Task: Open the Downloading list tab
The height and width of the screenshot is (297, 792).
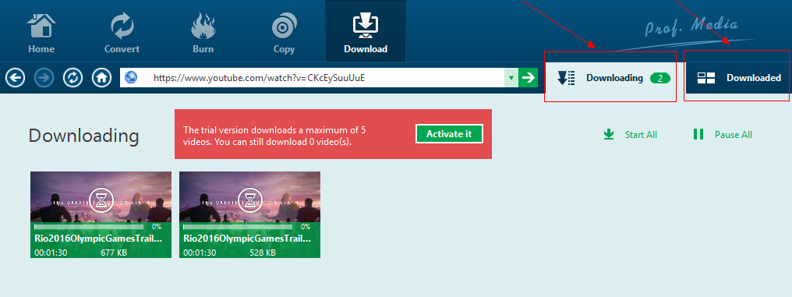Action: click(x=610, y=78)
